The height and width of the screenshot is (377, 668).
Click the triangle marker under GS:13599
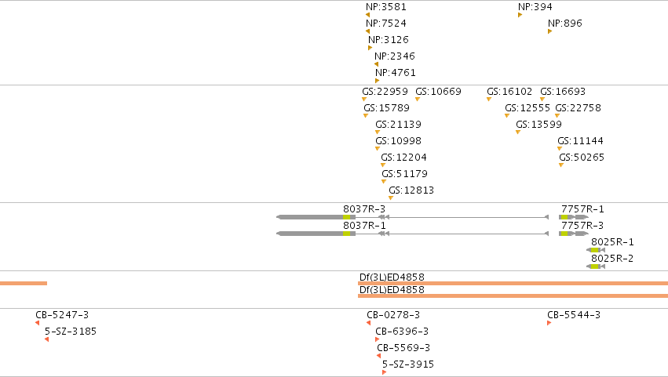(518, 132)
